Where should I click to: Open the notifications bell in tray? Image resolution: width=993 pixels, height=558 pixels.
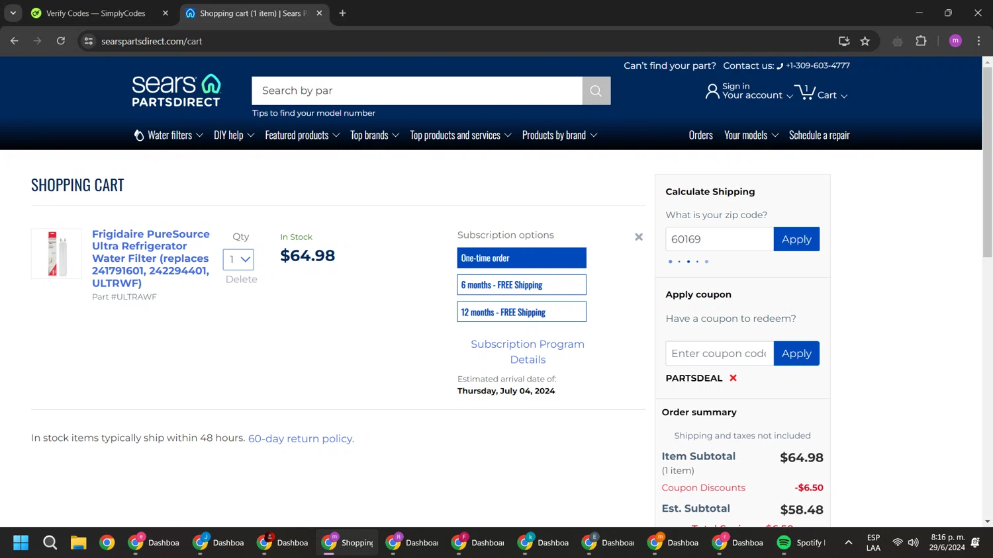(975, 543)
